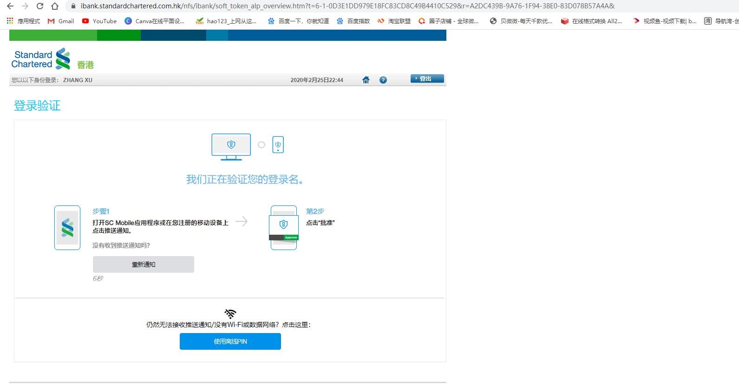Viewport: 739px width, 385px height.
Task: Click the 使用离线PIN button
Action: 230,341
